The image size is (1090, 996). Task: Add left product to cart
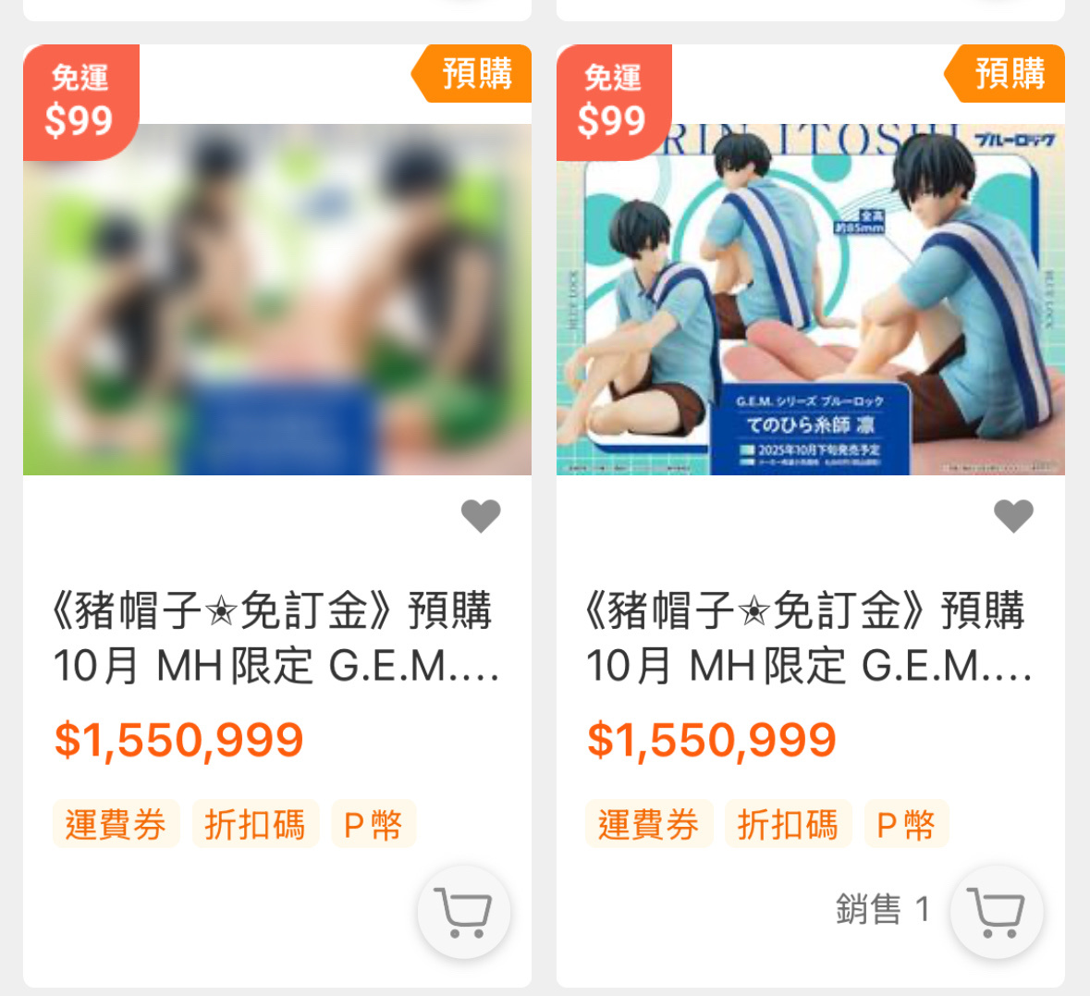coord(464,912)
